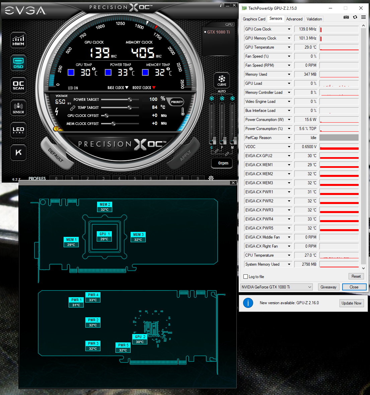This screenshot has height=395, width=370.
Task: Toggle AUTO fan control
Action: [222, 91]
